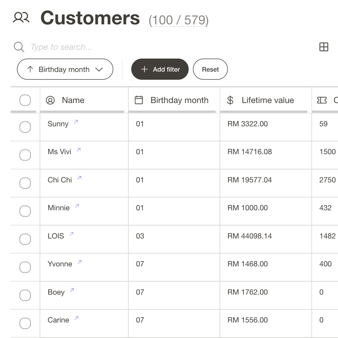The width and height of the screenshot is (338, 338).
Task: Click the name Boey
Action: click(56, 292)
